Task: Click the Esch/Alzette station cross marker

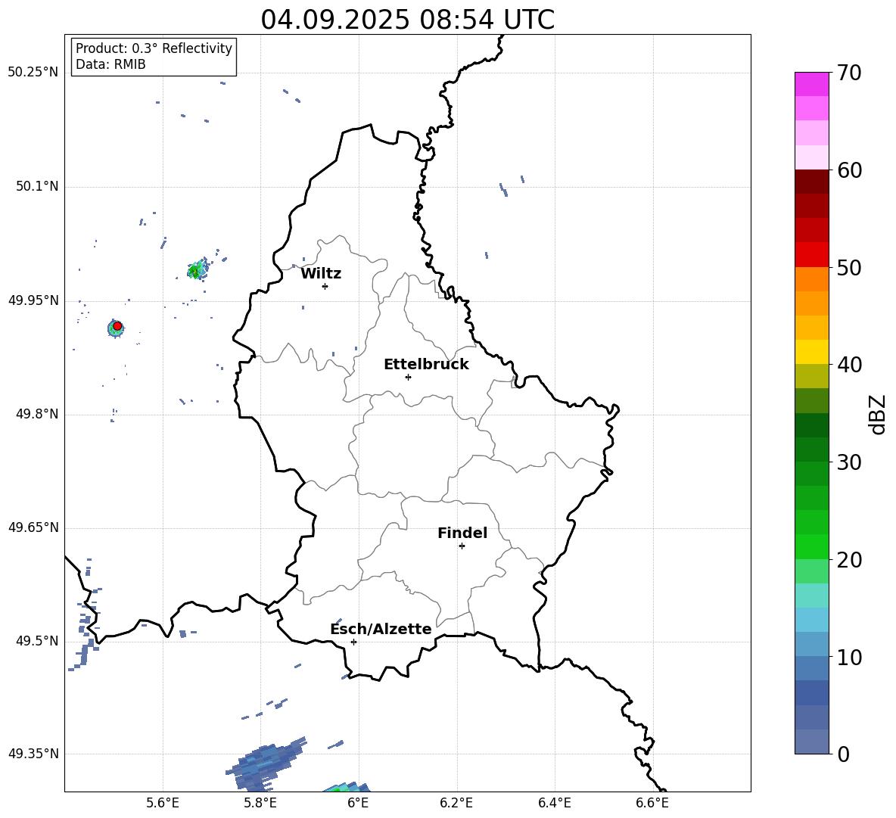Action: point(353,642)
